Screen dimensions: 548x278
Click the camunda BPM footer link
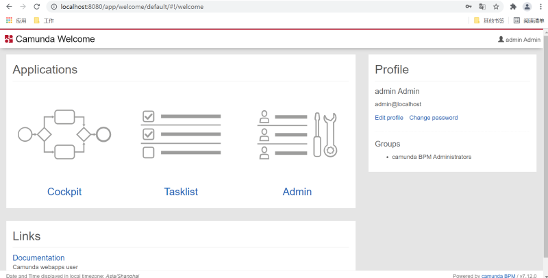click(x=498, y=275)
